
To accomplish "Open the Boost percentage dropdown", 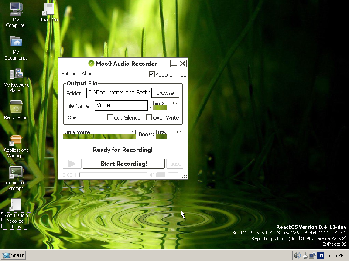I will tap(169, 132).
